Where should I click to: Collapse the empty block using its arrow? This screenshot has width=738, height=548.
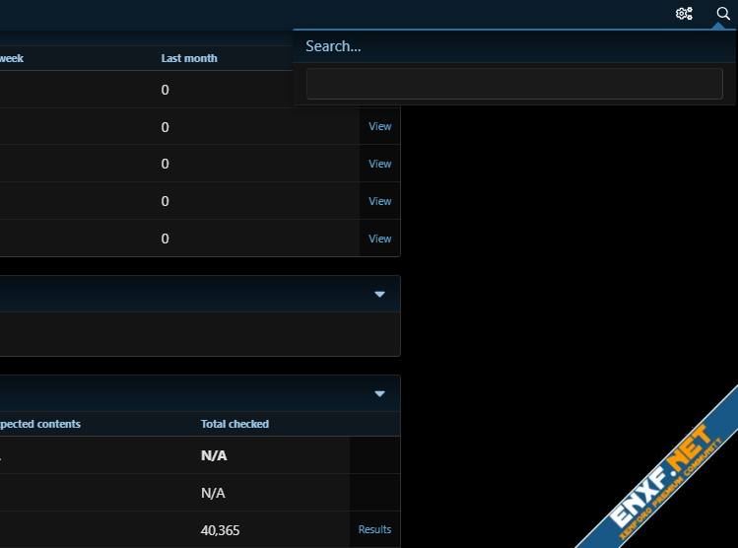coord(379,294)
